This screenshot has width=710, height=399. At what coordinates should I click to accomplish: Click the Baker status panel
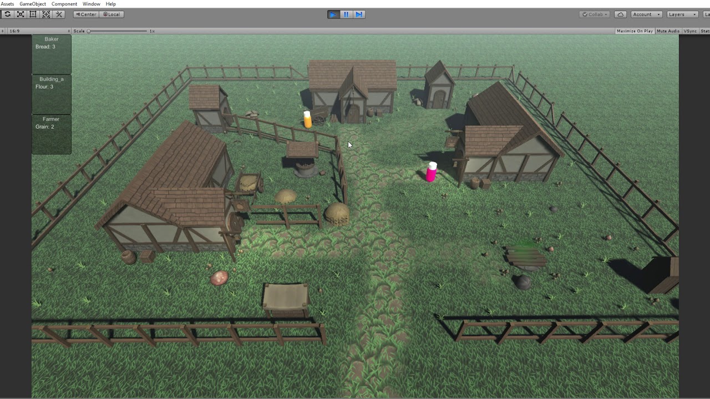pyautogui.click(x=52, y=55)
